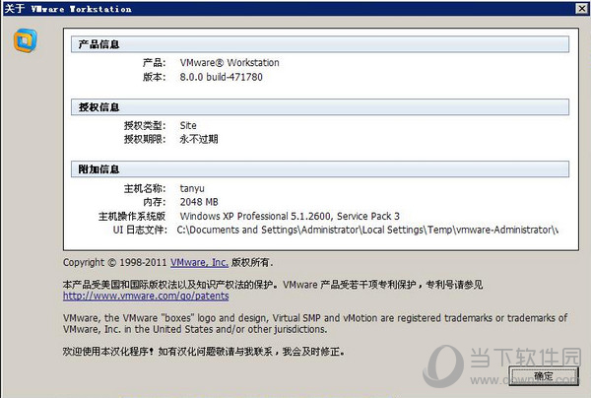Close the About VMware Workstation dialog

pos(582,8)
